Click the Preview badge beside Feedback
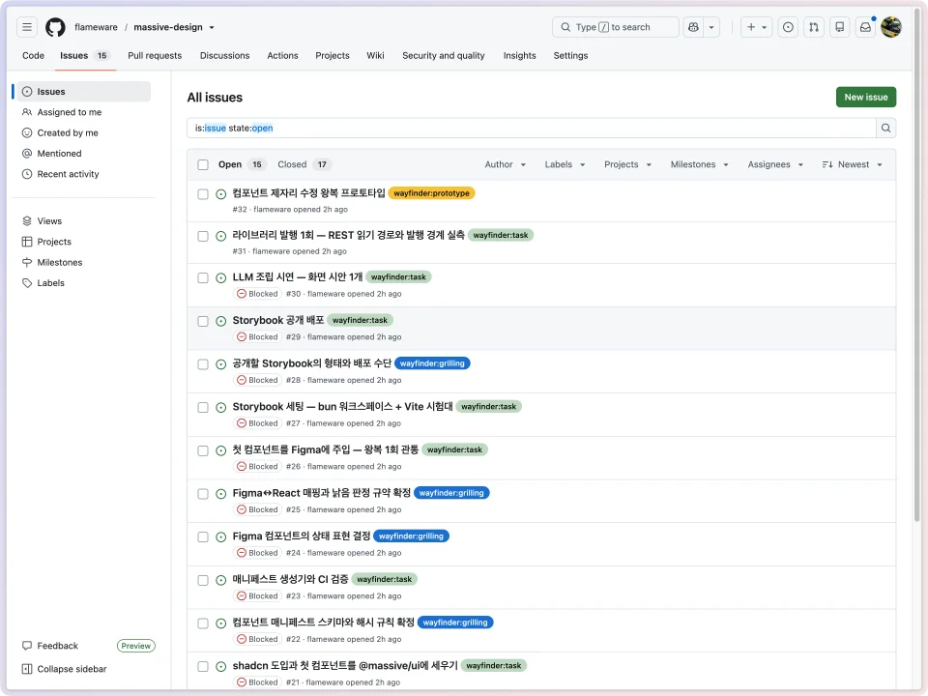This screenshot has width=928, height=696. click(136, 646)
